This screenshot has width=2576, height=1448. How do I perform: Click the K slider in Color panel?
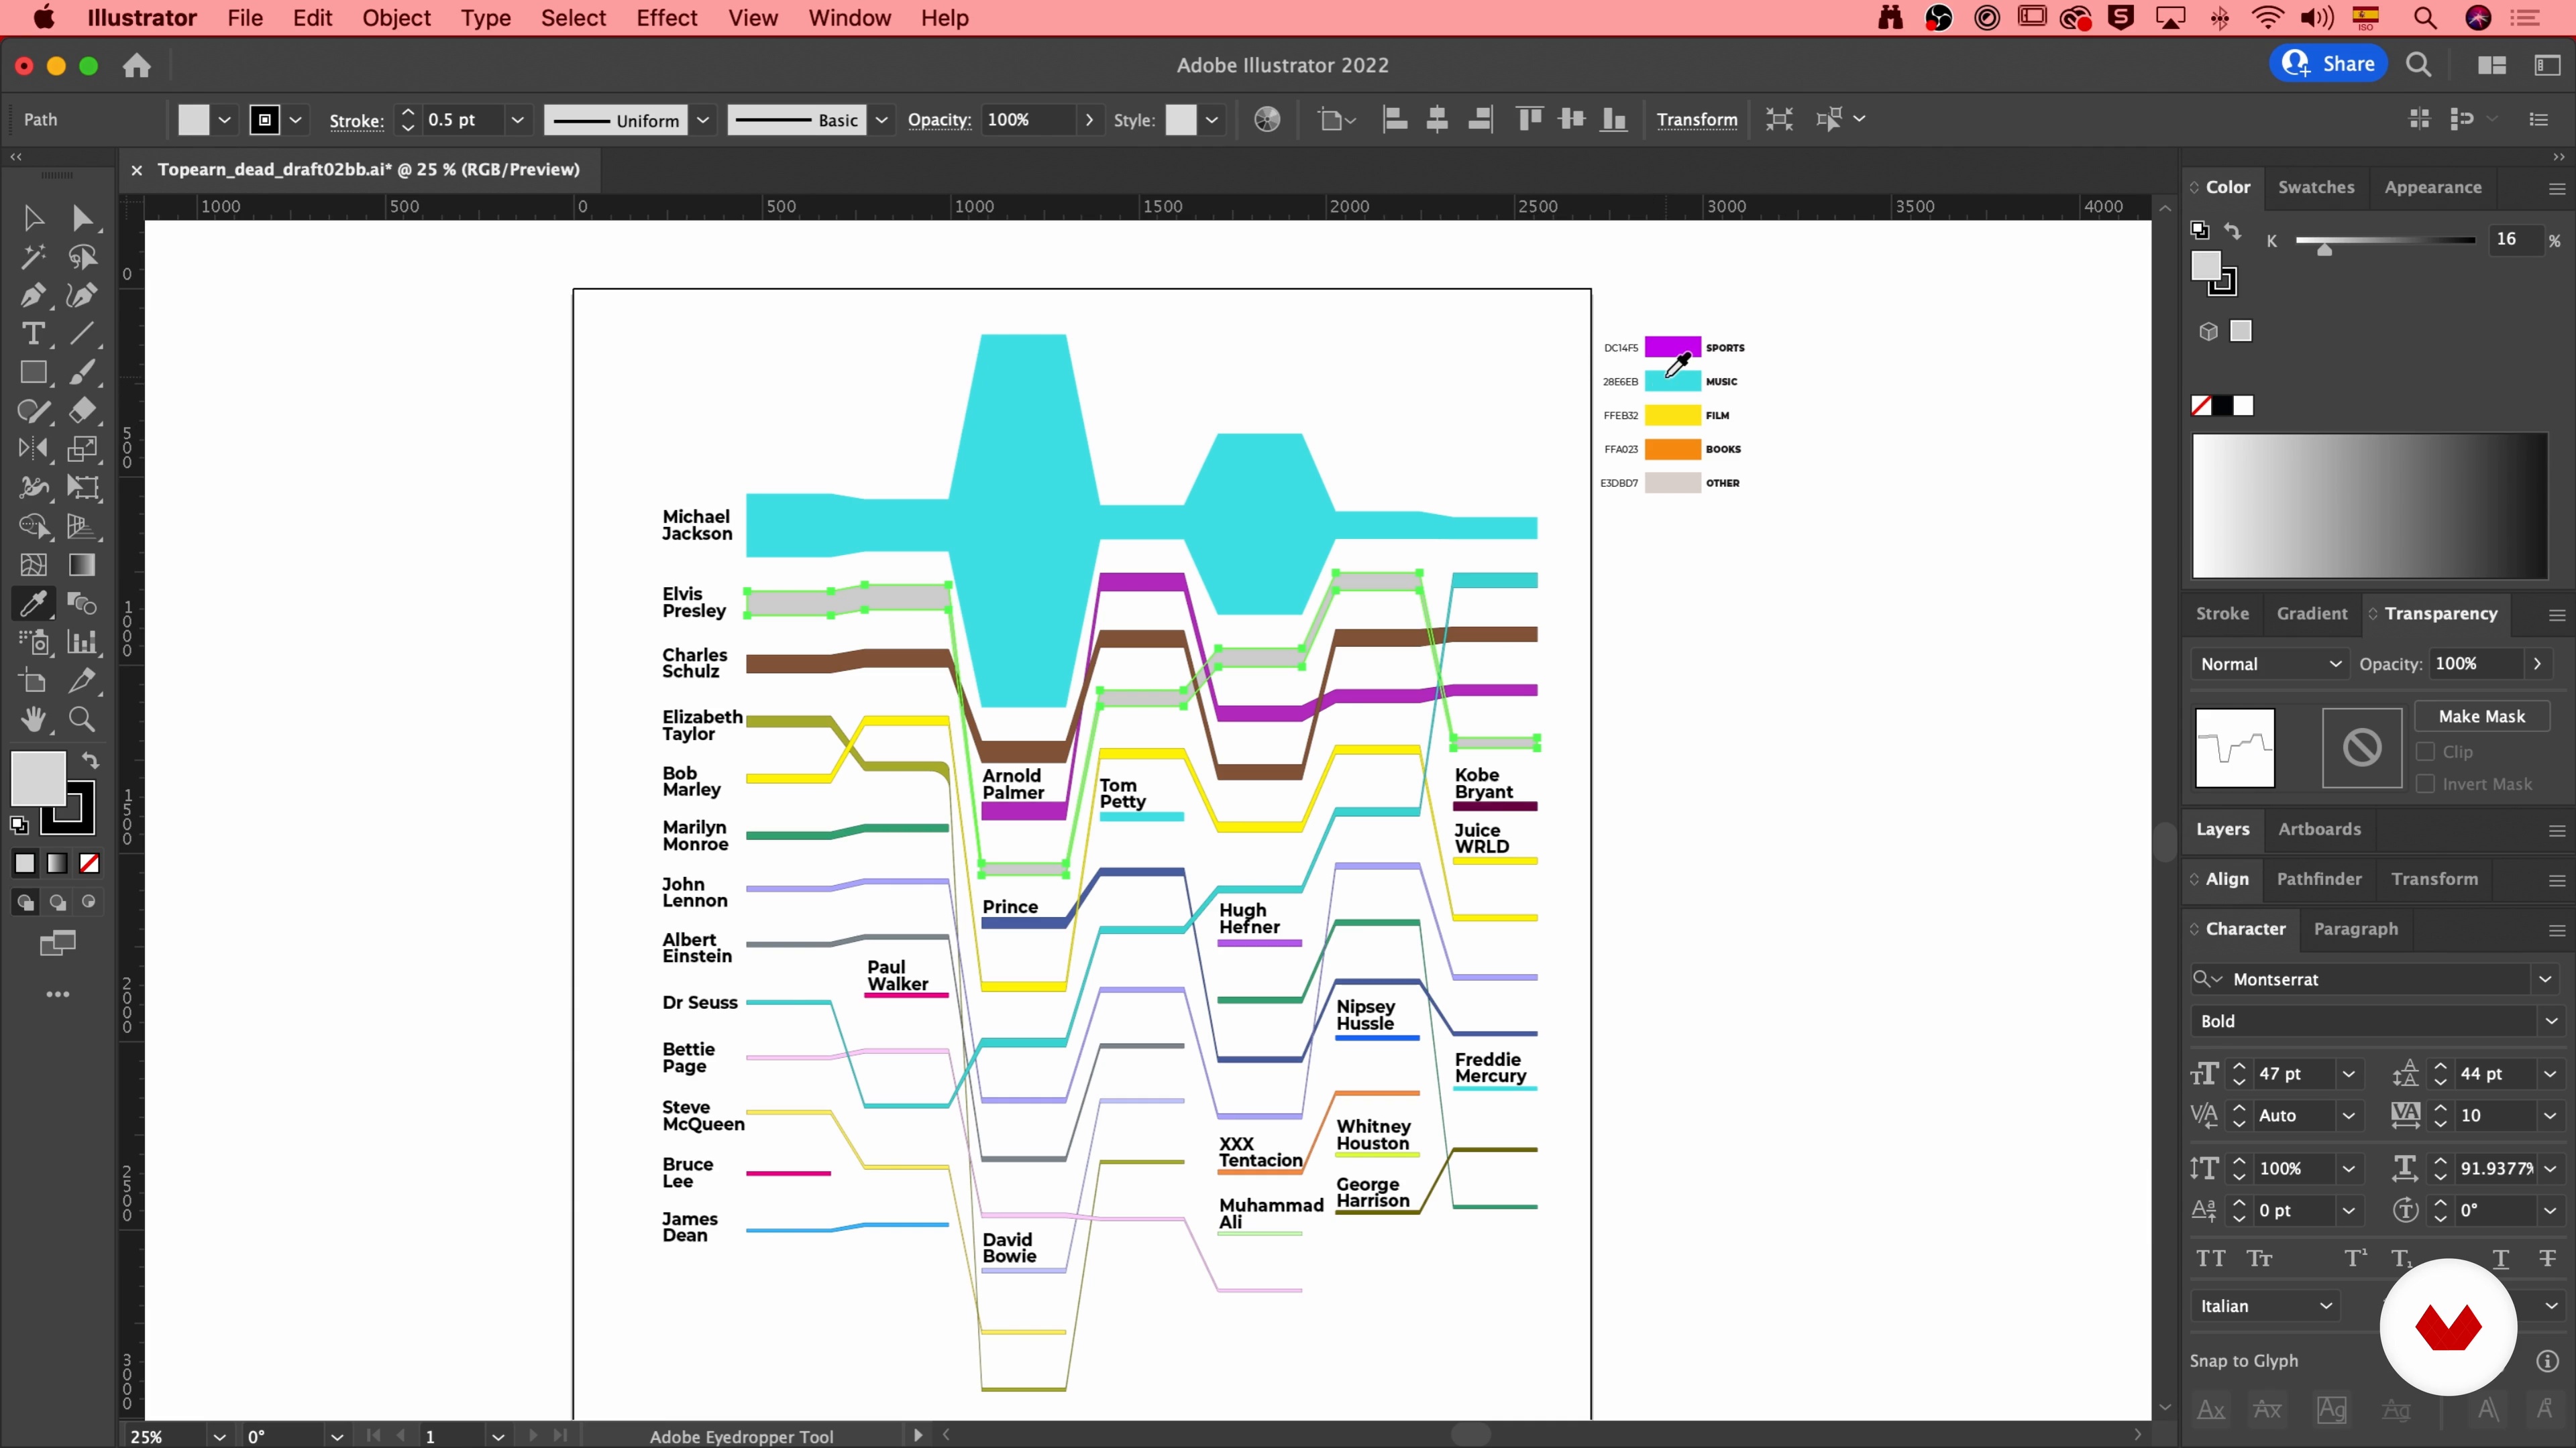point(2385,240)
